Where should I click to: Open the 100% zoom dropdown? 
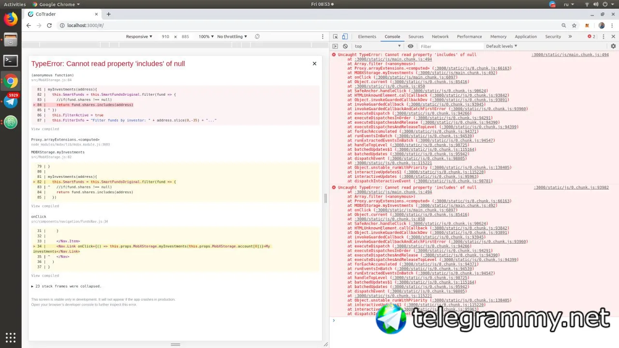point(206,37)
